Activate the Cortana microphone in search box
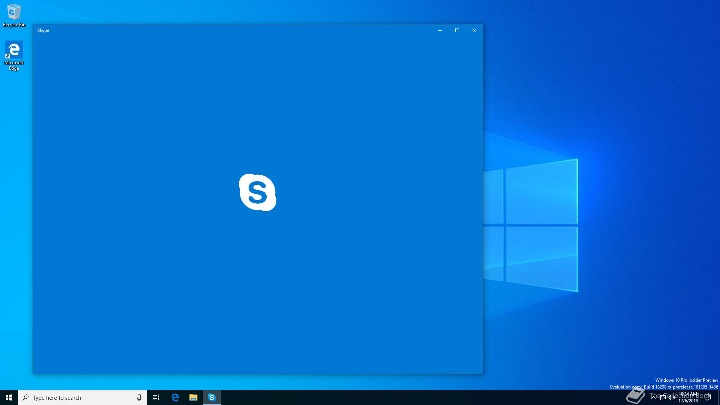Screen dimensions: 720x405 (x=139, y=397)
